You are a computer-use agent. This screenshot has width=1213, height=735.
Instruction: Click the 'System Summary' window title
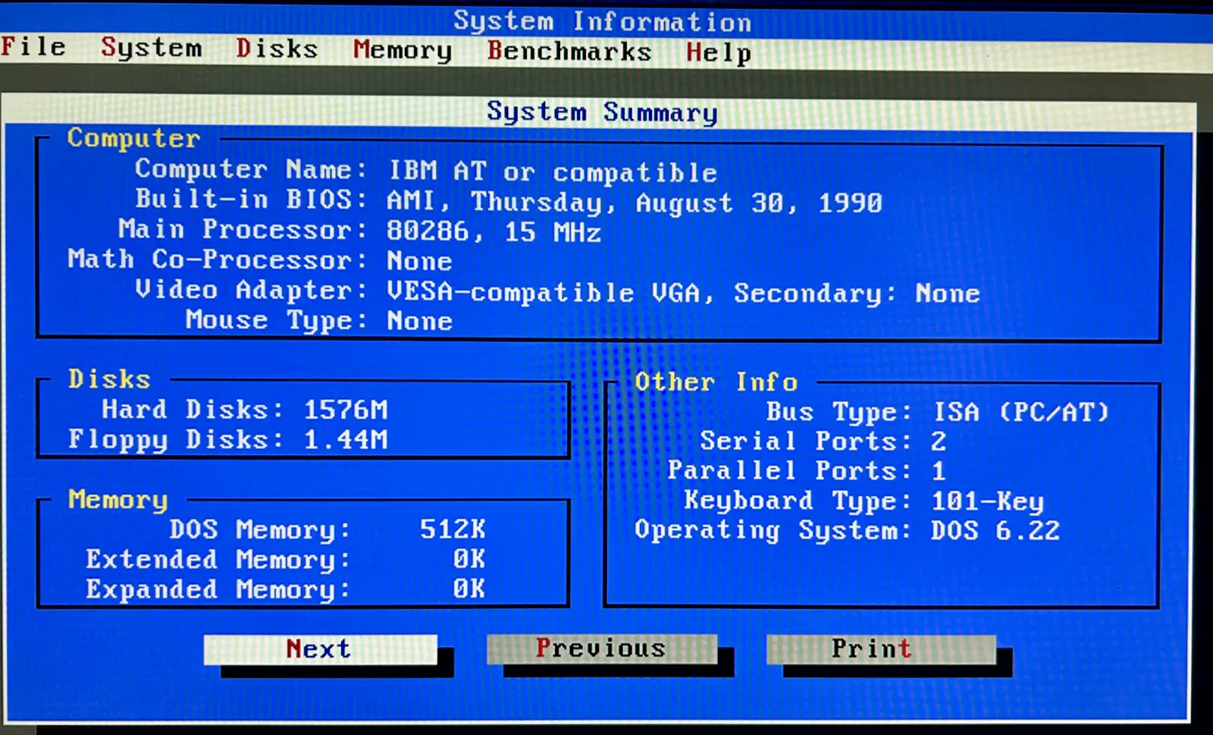[x=602, y=112]
